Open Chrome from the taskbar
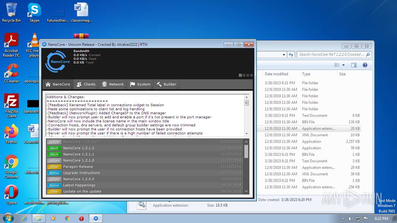Viewport: 397px width, 223px height. coord(67,218)
